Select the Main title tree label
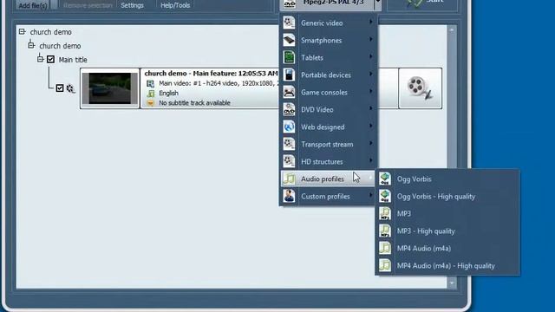The width and height of the screenshot is (555, 312). [73, 60]
